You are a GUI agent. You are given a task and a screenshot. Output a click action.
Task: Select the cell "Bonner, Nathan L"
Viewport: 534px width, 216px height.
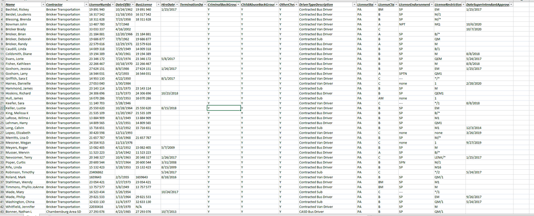click(x=25, y=212)
